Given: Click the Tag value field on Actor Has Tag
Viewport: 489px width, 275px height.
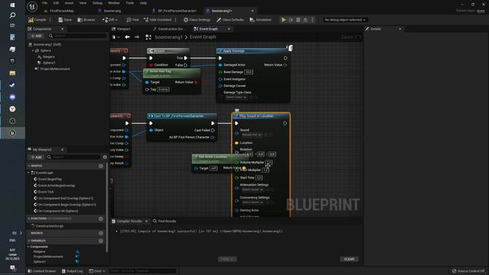Looking at the screenshot, I should coord(163,89).
